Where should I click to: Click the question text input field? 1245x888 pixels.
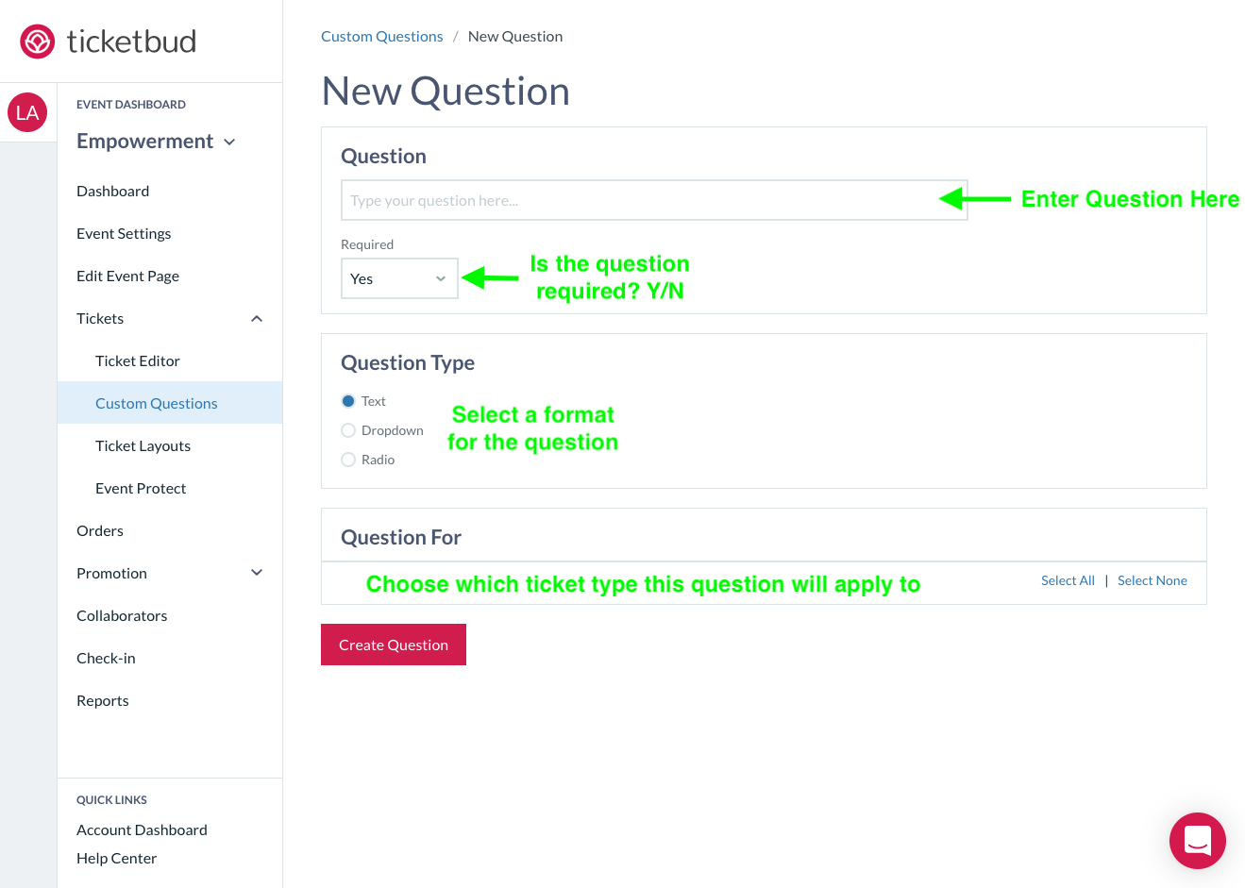654,200
